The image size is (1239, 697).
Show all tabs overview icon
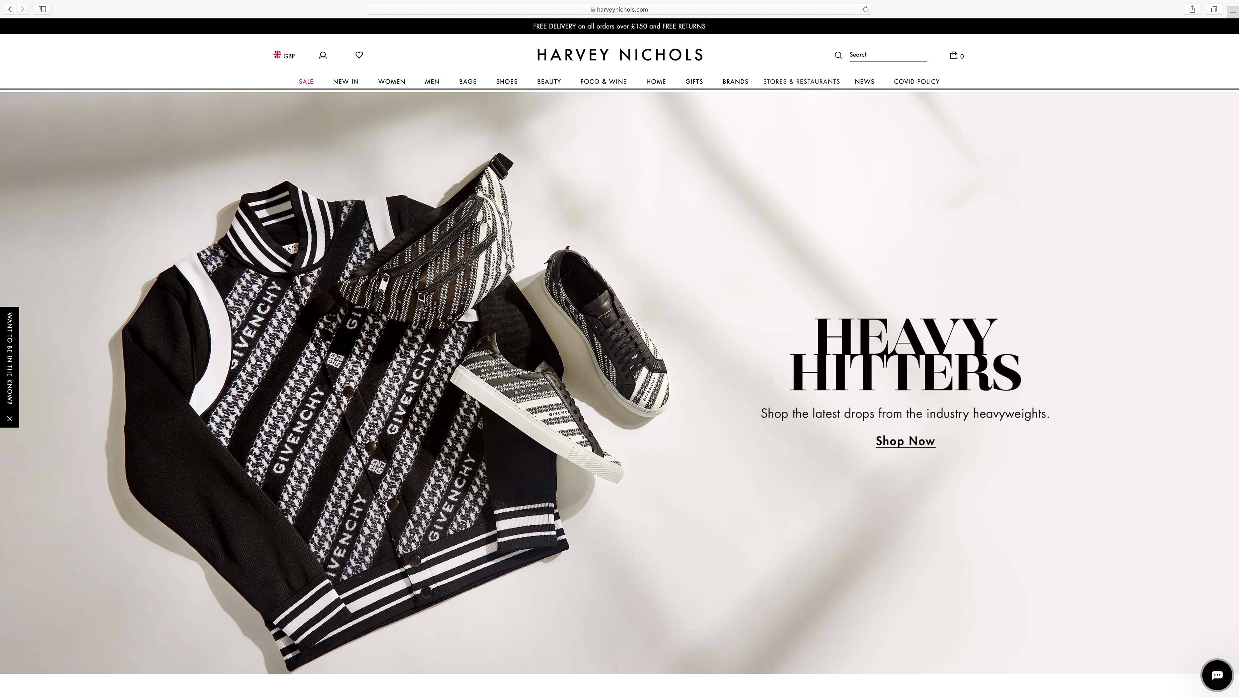(1214, 9)
